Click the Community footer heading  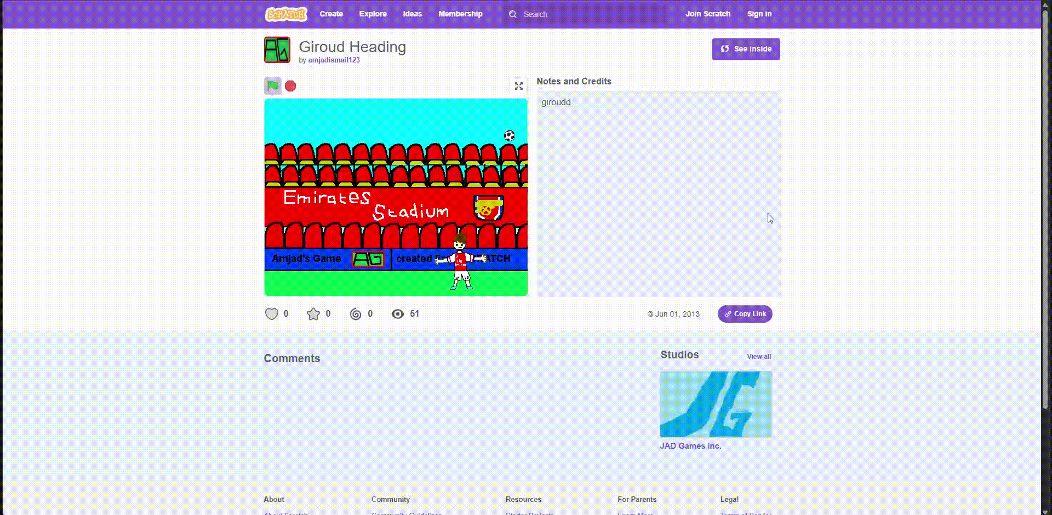click(391, 500)
